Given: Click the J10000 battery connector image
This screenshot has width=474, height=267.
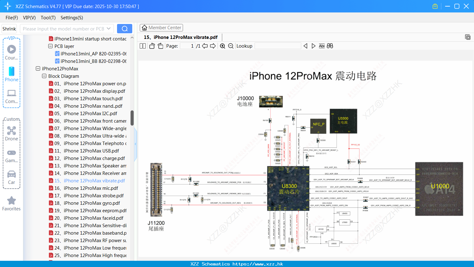Looking at the screenshot, I should pyautogui.click(x=271, y=101).
